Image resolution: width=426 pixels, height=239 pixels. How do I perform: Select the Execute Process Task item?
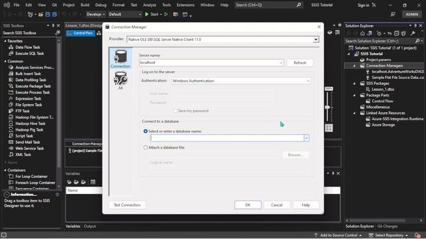[x=33, y=92]
